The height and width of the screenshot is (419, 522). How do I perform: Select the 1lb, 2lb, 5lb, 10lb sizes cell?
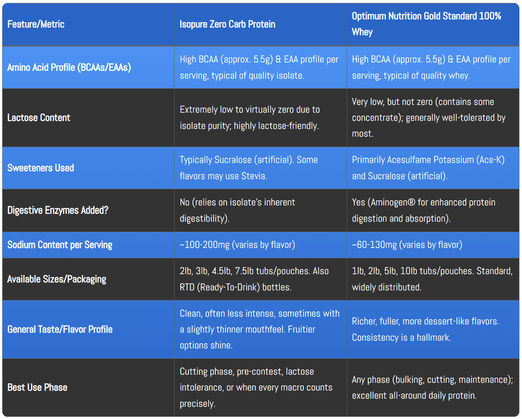pyautogui.click(x=432, y=279)
